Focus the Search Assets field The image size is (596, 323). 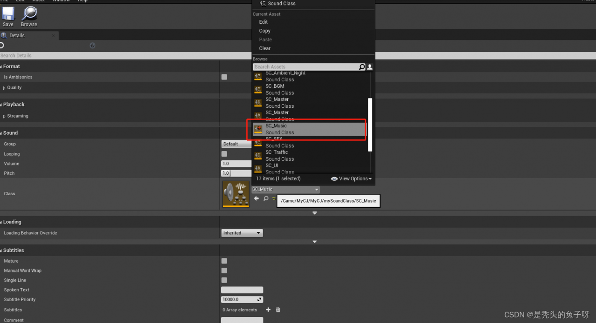pyautogui.click(x=306, y=67)
